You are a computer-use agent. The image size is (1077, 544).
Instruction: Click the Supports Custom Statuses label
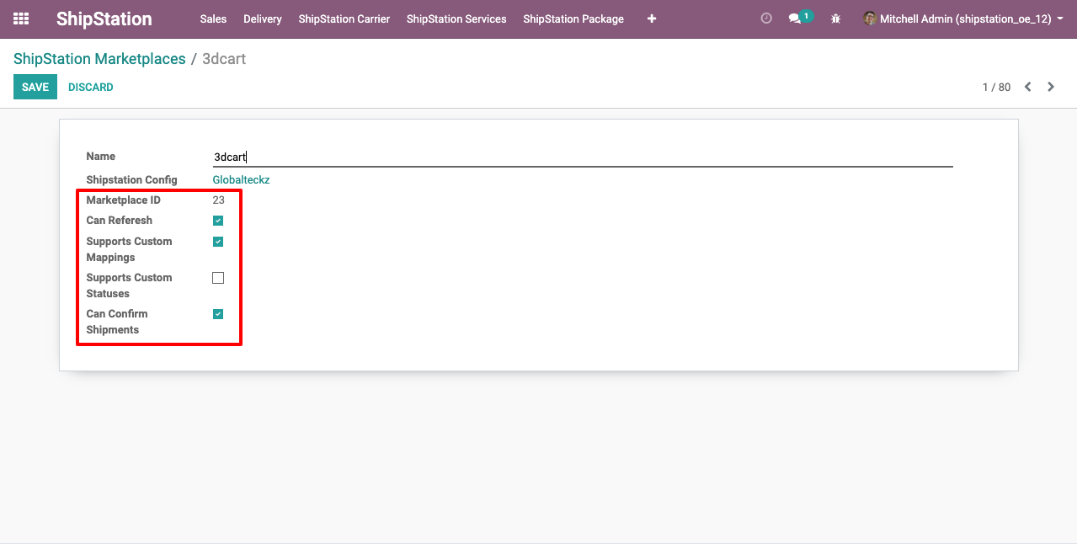[129, 285]
